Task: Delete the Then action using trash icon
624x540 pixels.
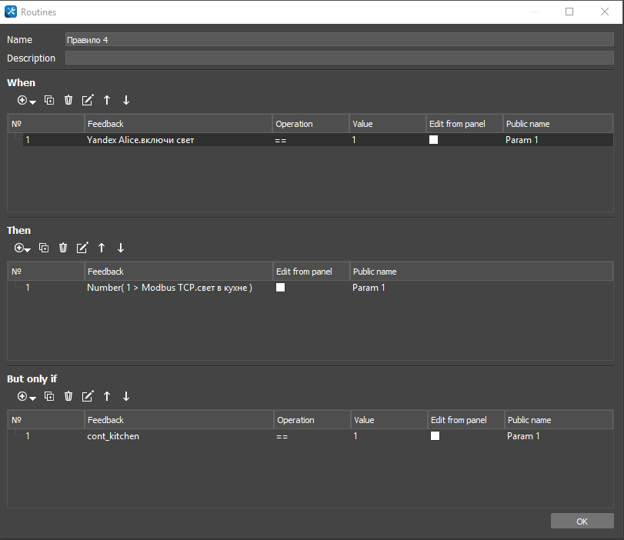Action: (63, 248)
